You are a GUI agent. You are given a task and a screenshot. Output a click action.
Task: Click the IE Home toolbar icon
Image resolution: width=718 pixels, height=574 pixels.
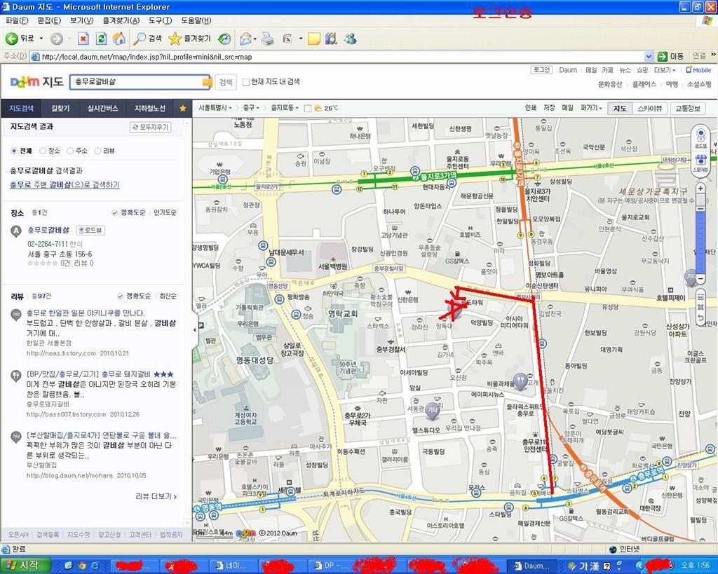click(x=120, y=39)
